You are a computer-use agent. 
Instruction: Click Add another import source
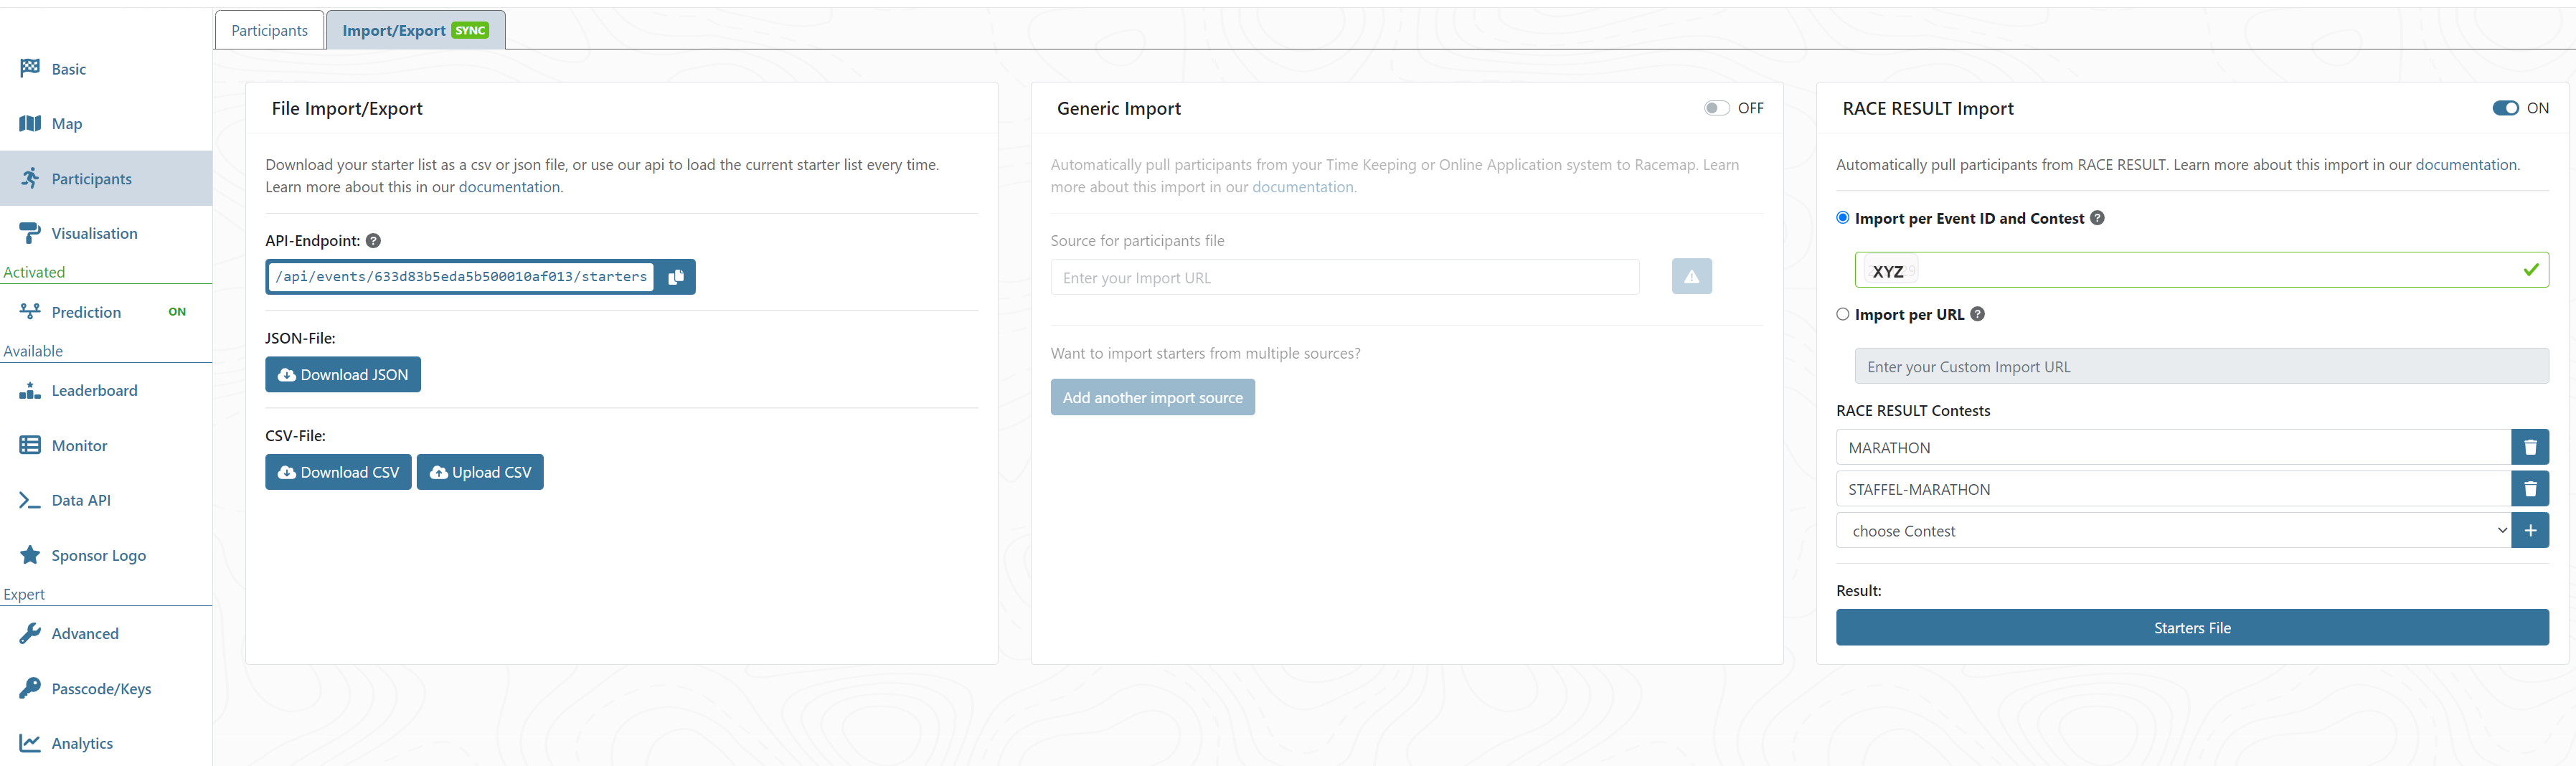1152,397
